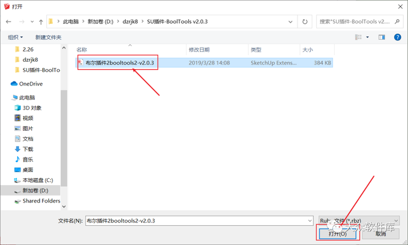The height and width of the screenshot is (245, 408).
Task: Open the 组织 menu
Action: 15,37
